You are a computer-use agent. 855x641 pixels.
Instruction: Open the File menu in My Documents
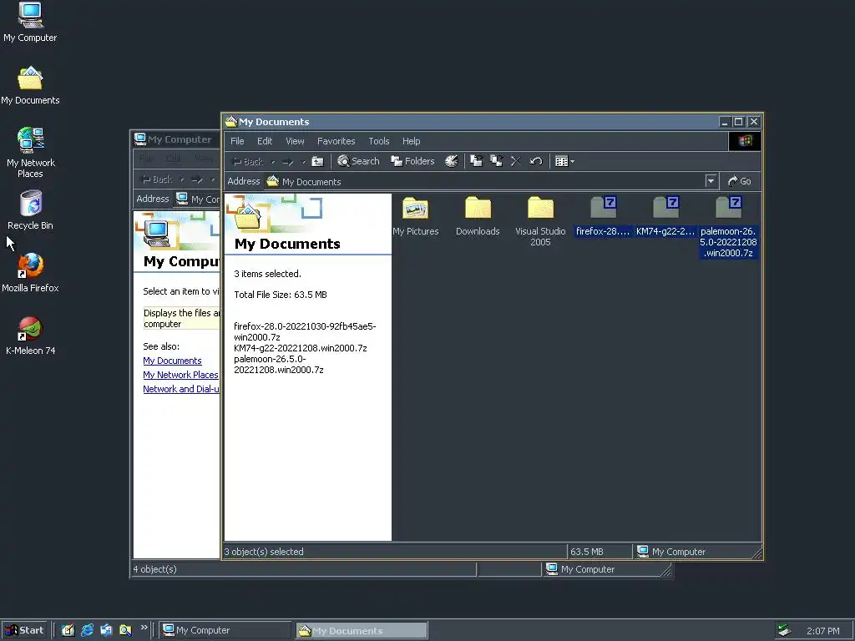tap(237, 141)
